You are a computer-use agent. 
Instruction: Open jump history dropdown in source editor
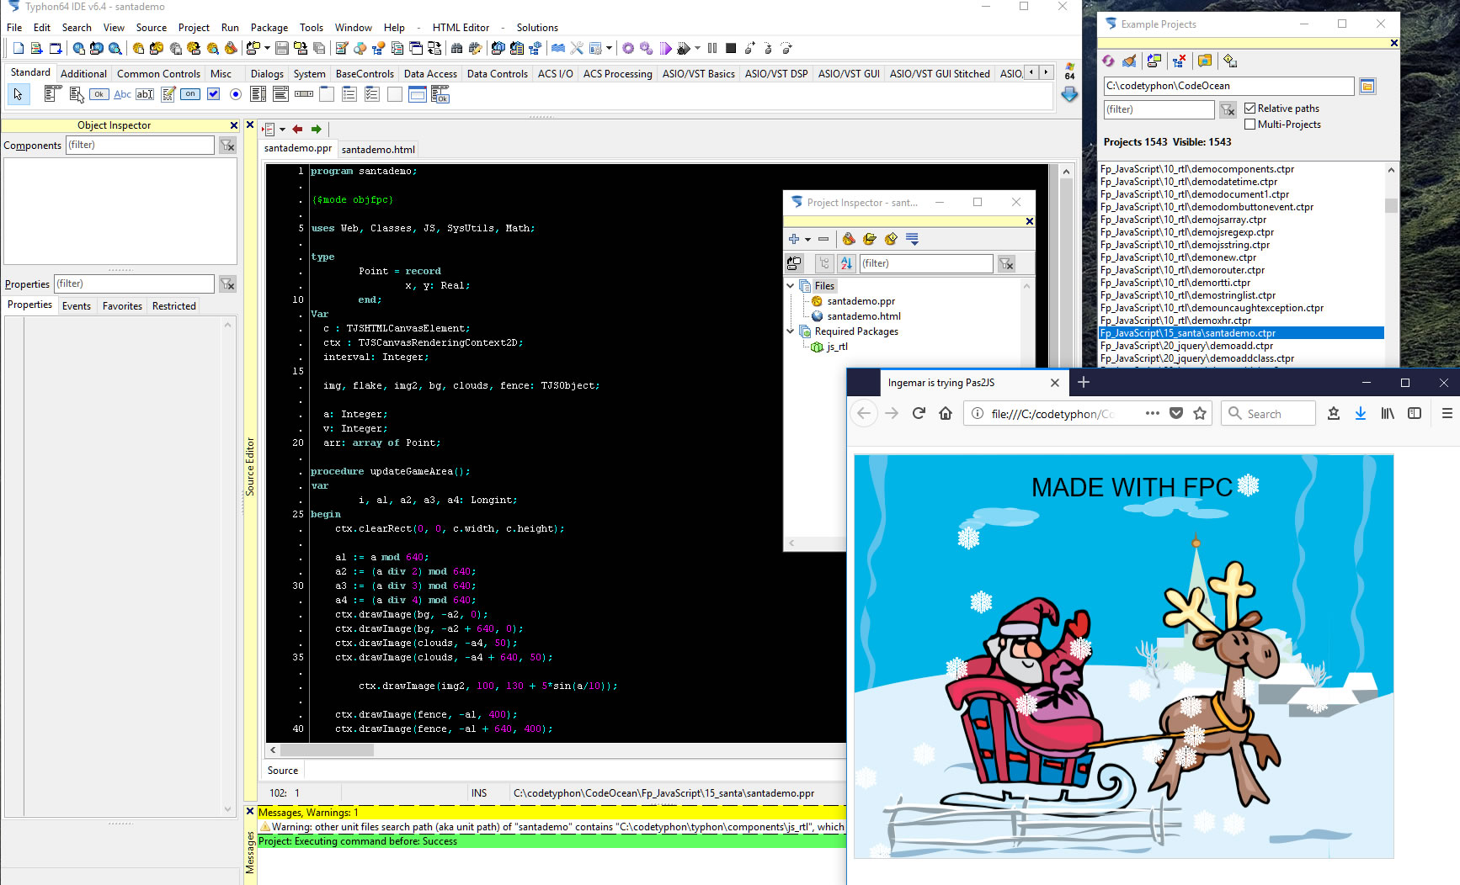click(282, 130)
